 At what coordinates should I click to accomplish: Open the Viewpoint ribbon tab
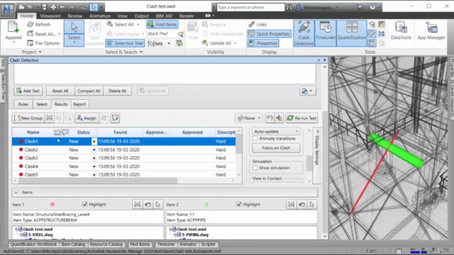(x=50, y=16)
